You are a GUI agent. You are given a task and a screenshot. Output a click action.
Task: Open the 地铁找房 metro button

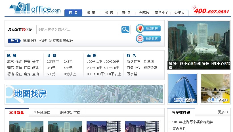[x=148, y=39]
